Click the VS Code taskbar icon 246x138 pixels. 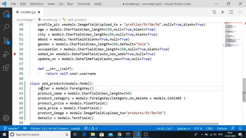click(137, 135)
